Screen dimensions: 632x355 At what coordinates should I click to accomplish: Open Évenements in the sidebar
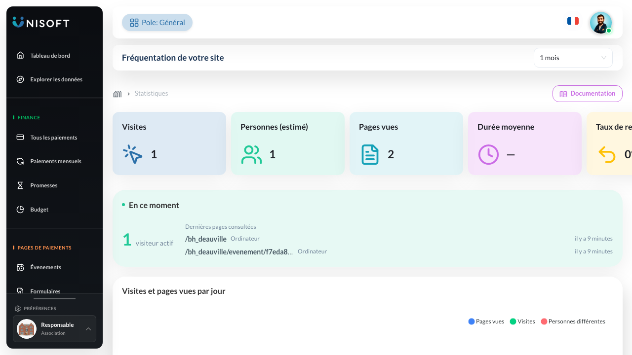click(46, 267)
